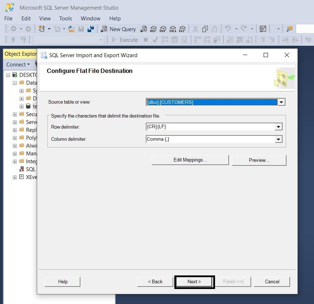Screen dimensions: 314x304
Task: Click the Copy icon
Action: coord(205,29)
